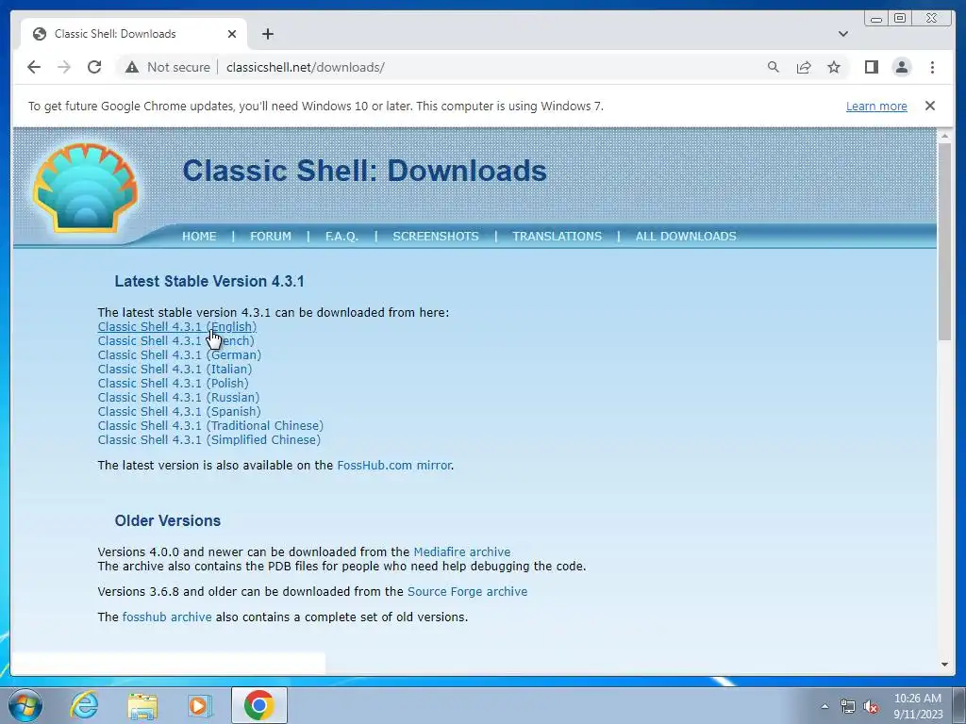Expand the tab search chevron
Screen dimensions: 966x724
coord(843,34)
